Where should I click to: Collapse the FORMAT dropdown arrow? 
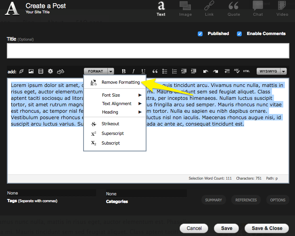[111, 71]
